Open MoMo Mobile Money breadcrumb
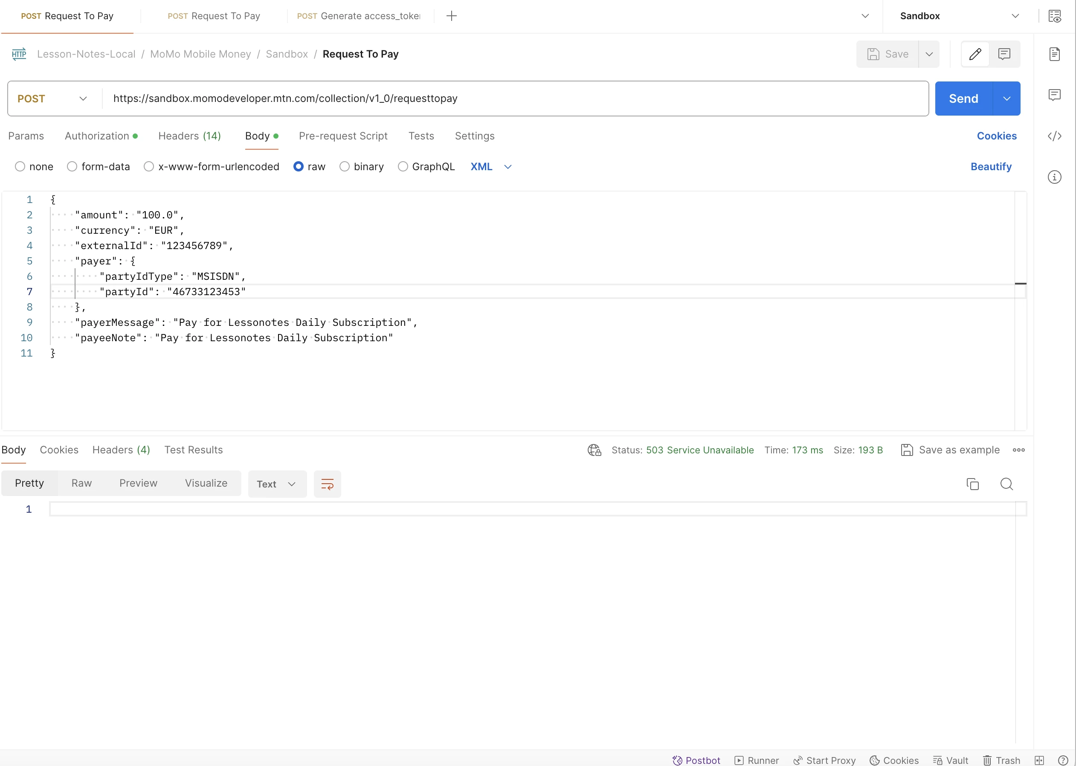Viewport: 1076px width, 766px height. pos(200,54)
